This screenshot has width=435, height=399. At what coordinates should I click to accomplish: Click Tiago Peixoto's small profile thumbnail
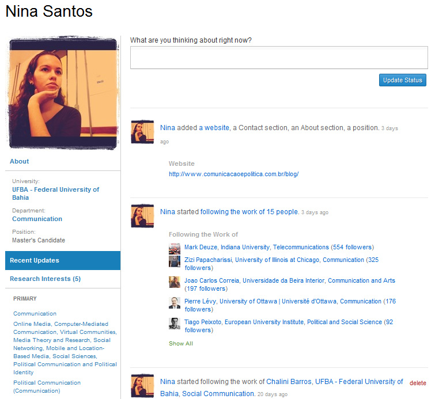pyautogui.click(x=175, y=324)
